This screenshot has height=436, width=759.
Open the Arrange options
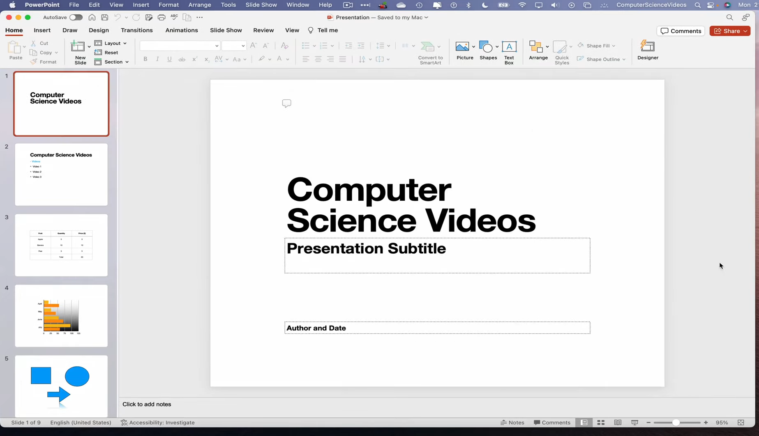pyautogui.click(x=538, y=50)
